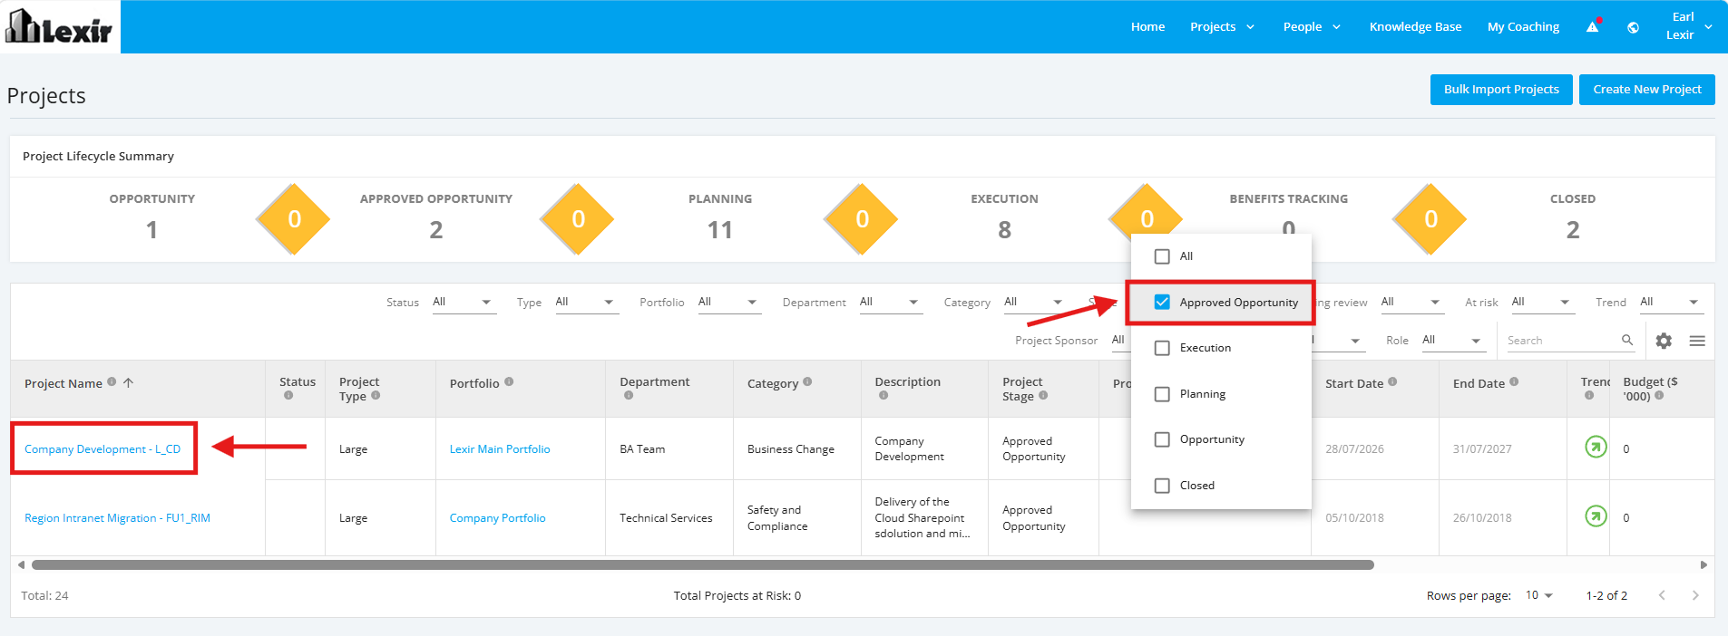1728x636 pixels.
Task: Click the info icon beside Start Date
Action: click(x=1392, y=382)
